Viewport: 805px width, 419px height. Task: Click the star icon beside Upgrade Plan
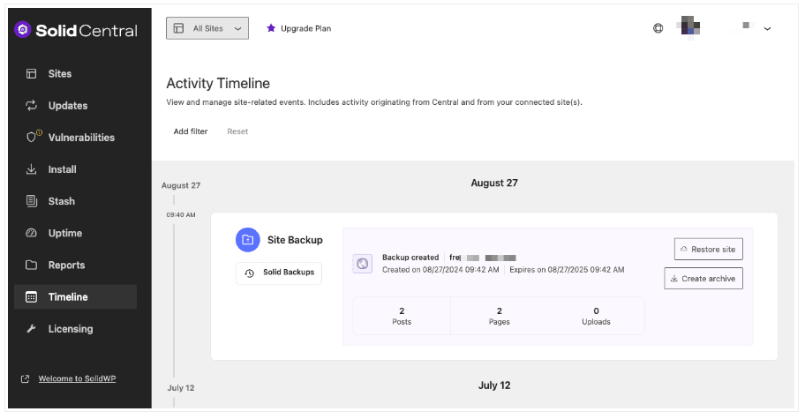tap(271, 28)
